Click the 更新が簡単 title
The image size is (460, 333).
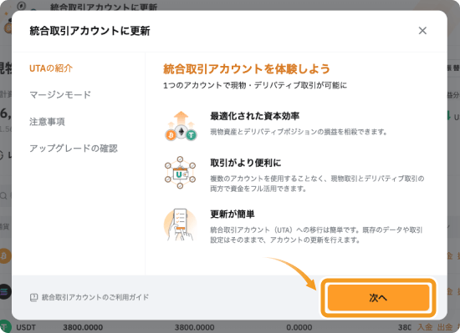point(233,214)
